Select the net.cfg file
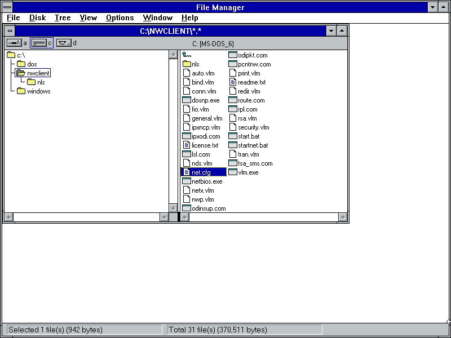 pyautogui.click(x=201, y=172)
